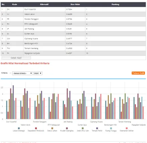Select the Cipinang Muara table cell
Image resolution: width=147 pixels, height=143 pixels.
[x=44, y=39]
